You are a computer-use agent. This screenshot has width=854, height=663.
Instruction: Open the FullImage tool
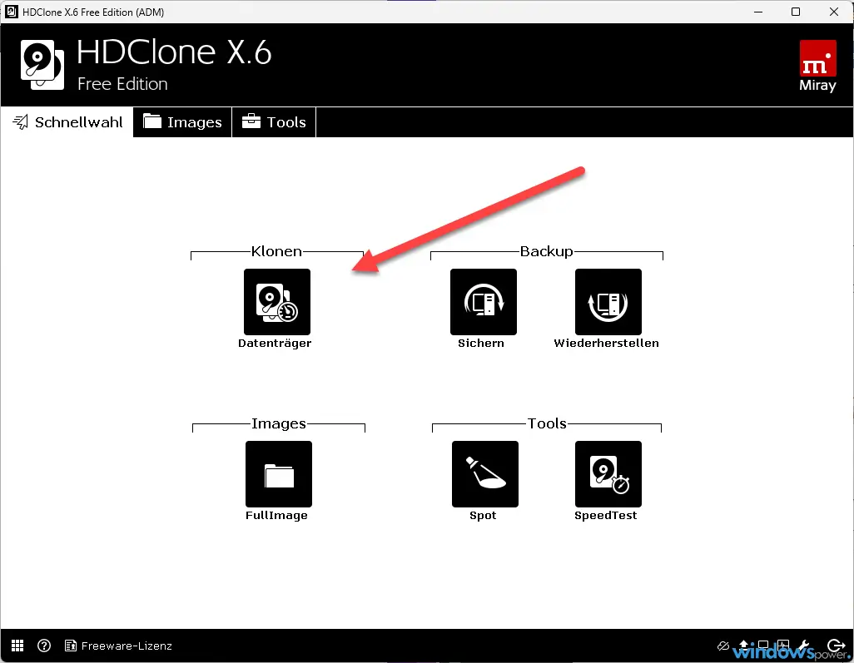point(278,473)
